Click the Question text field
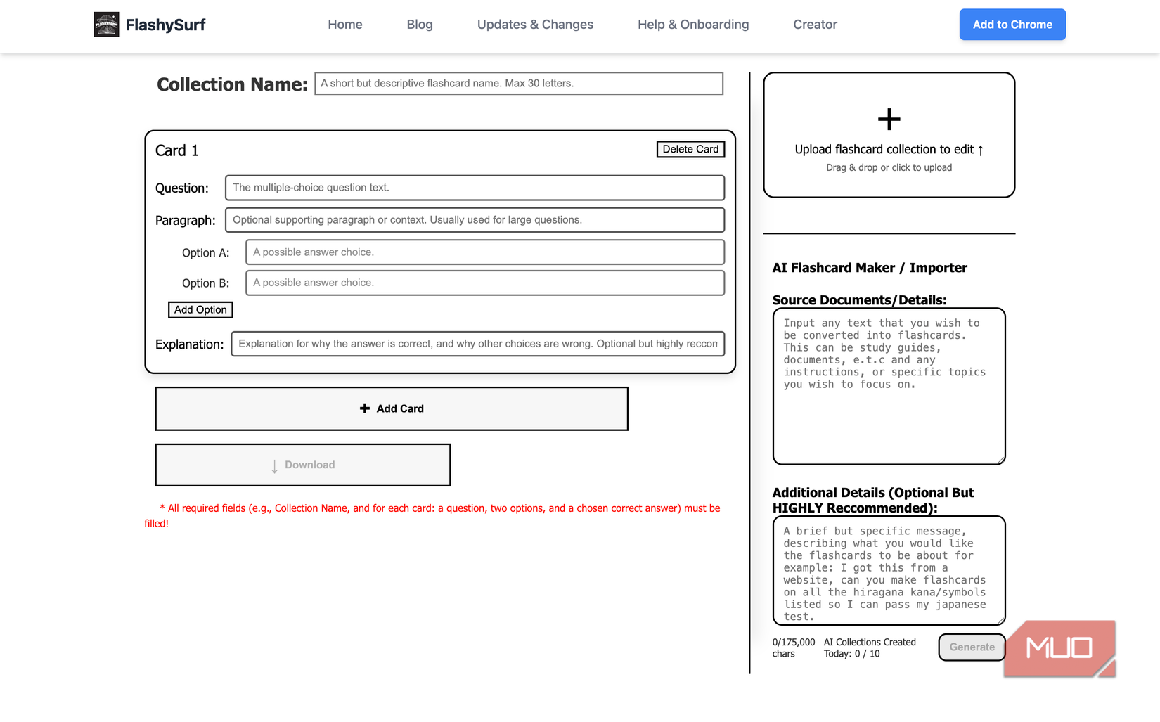The width and height of the screenshot is (1160, 722). pos(475,188)
